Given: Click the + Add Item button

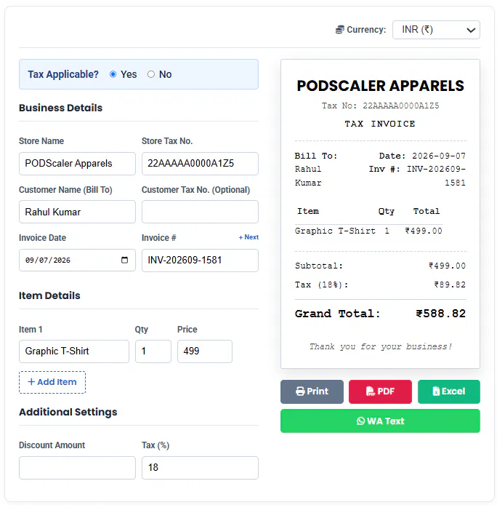Looking at the screenshot, I should pos(52,382).
